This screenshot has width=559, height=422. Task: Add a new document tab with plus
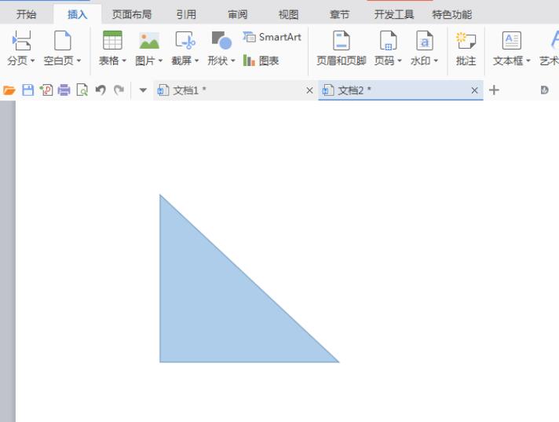494,90
